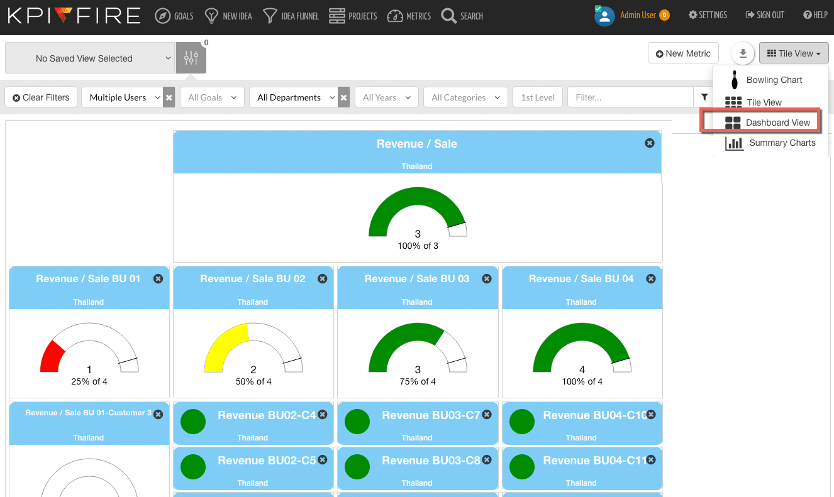Open the Help menu
Viewport: 834px width, 497px height.
(x=815, y=15)
